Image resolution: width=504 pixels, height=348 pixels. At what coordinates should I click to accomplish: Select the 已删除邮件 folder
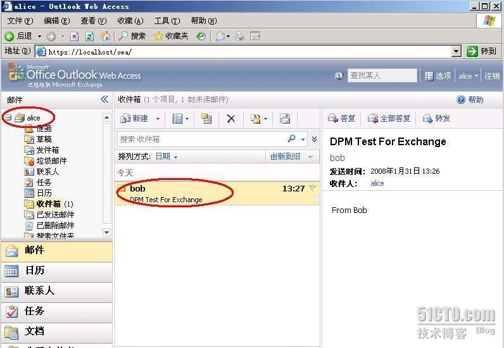pos(55,226)
